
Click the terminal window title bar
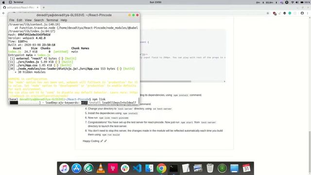point(74,15)
